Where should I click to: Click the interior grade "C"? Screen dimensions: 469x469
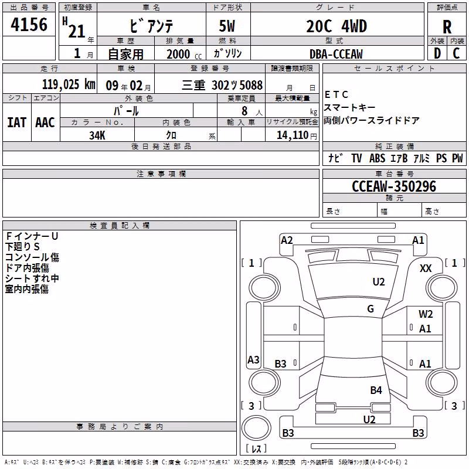[456, 53]
